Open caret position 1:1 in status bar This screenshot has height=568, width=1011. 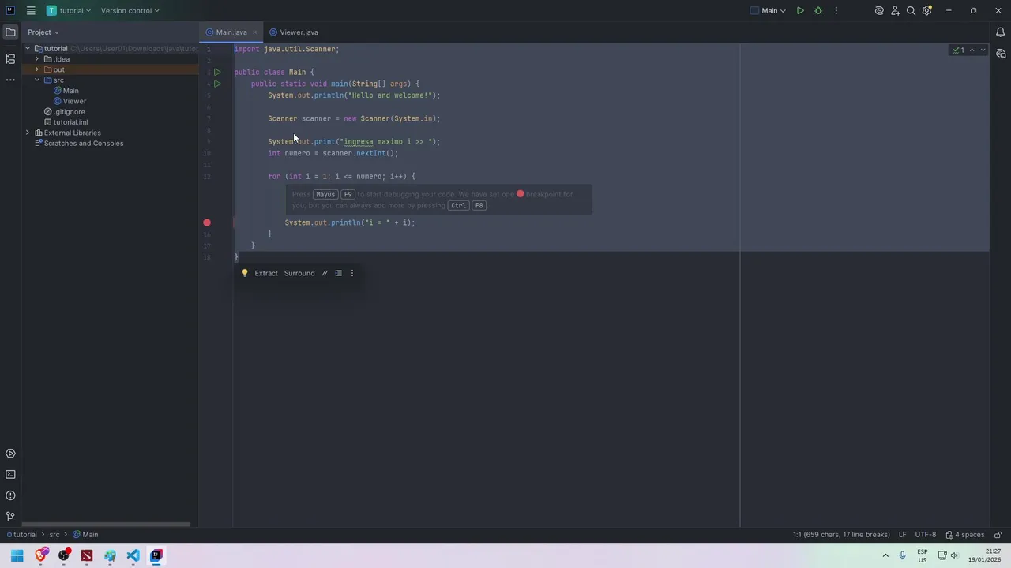point(841,535)
